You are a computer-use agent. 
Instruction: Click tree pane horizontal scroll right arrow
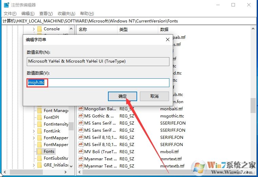pos(66,172)
